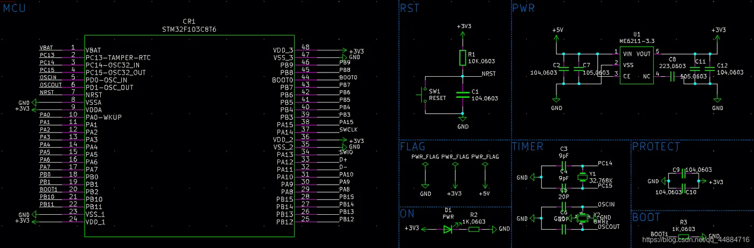This screenshot has width=754, height=248.
Task: Select the R1 10K resistor symbol
Action: point(462,58)
